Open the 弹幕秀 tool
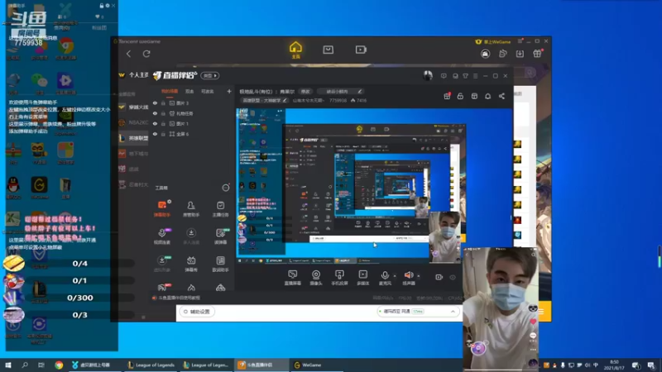The width and height of the screenshot is (662, 372). coord(191,264)
